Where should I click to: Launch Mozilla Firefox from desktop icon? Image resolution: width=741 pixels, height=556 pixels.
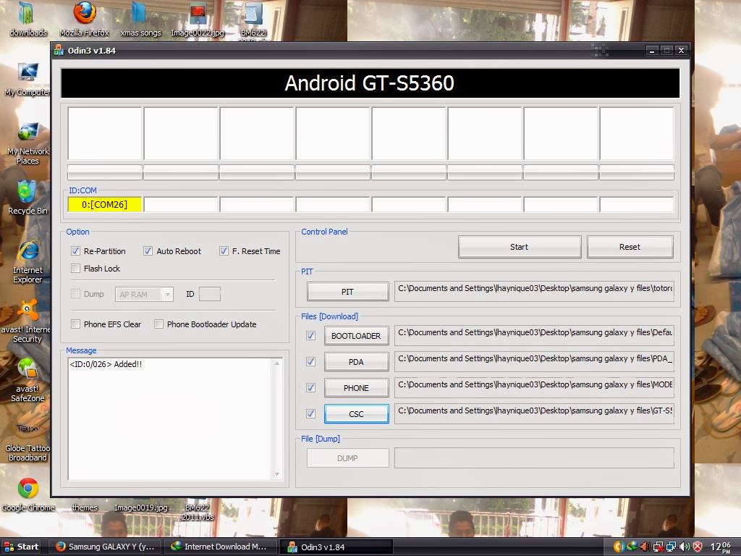coord(84,19)
